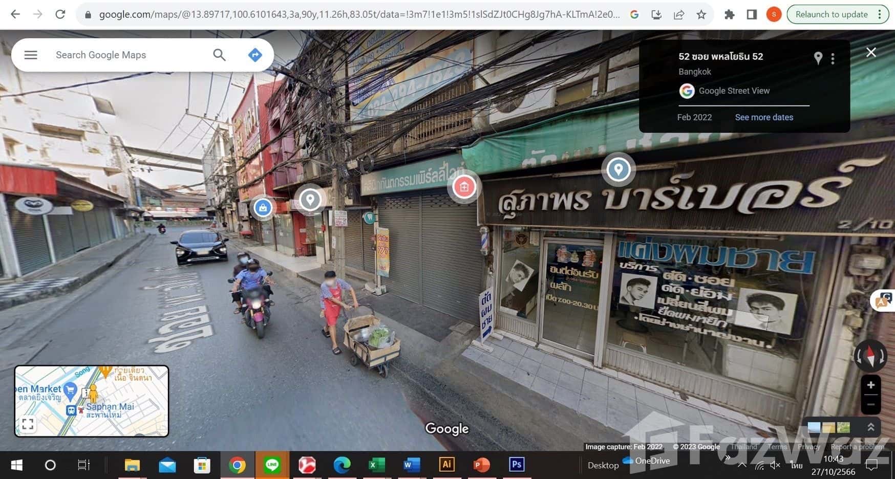Open directions with the blue arrow icon
The height and width of the screenshot is (479, 895).
(x=255, y=55)
